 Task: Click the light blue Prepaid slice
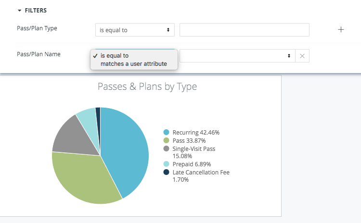click(87, 115)
